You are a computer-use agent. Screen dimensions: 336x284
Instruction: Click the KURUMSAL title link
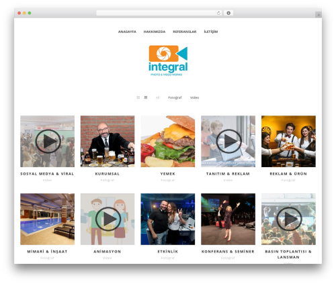click(108, 174)
